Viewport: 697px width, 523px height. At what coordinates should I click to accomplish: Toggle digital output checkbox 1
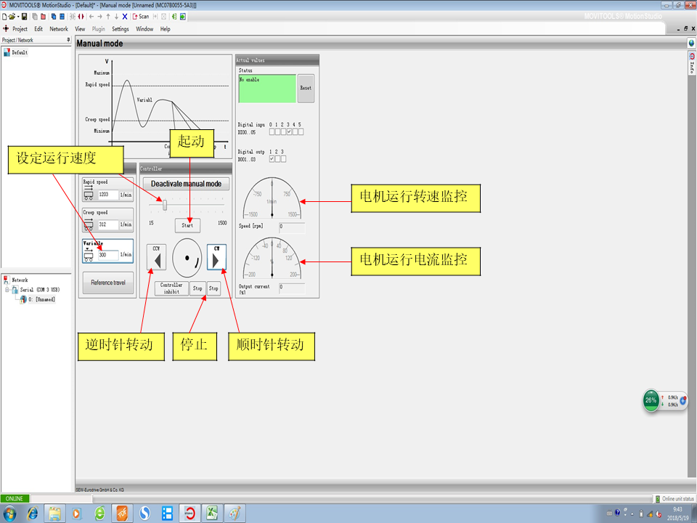pos(272,158)
